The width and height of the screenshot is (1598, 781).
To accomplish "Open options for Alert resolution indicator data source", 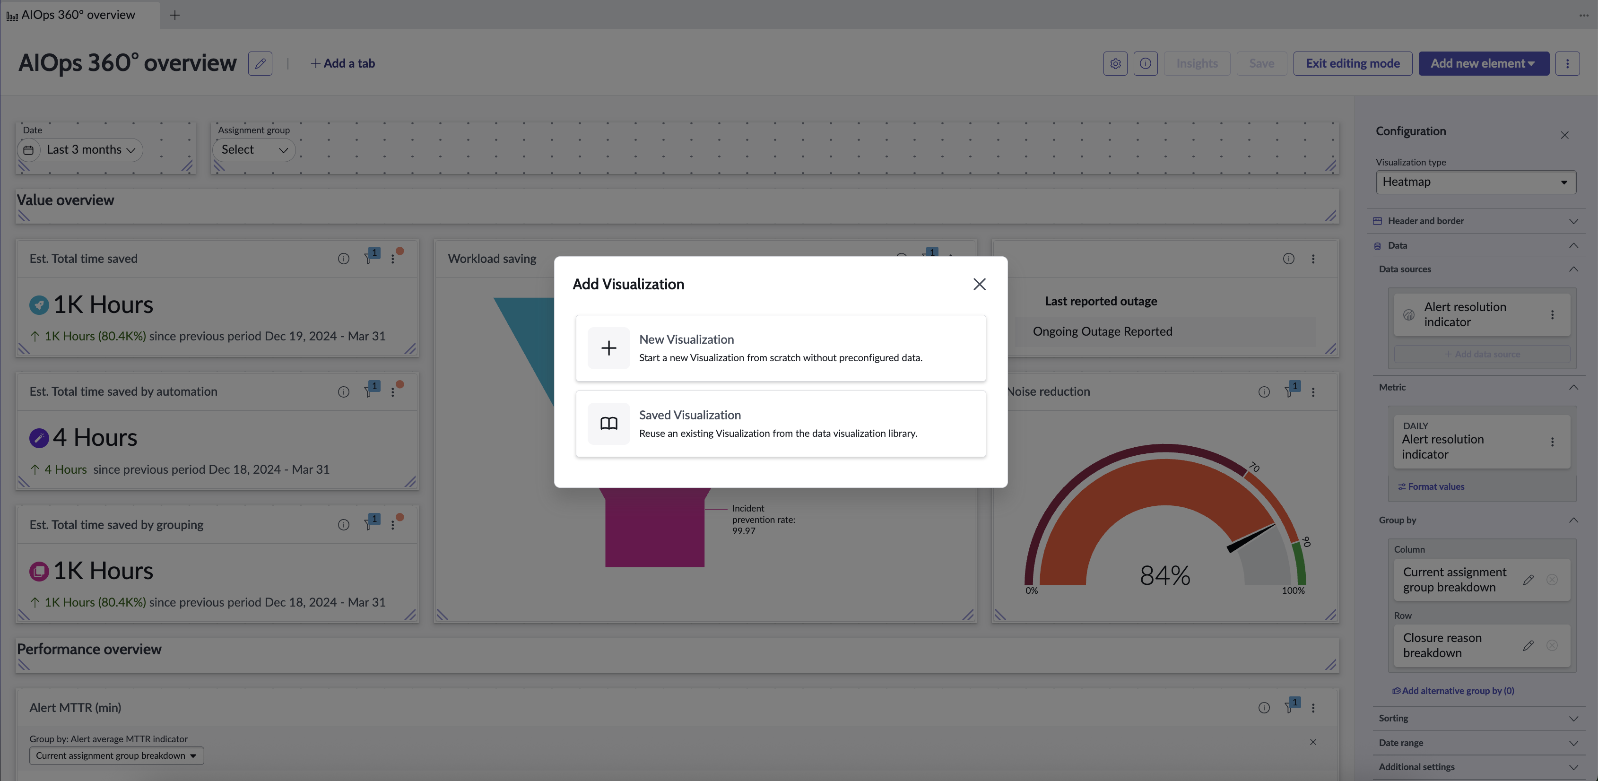I will pyautogui.click(x=1552, y=315).
